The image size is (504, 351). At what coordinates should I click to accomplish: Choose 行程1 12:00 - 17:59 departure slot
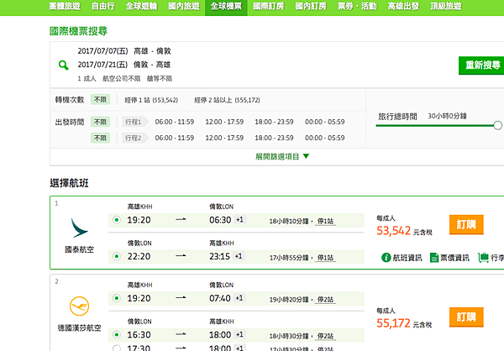pyautogui.click(x=224, y=122)
